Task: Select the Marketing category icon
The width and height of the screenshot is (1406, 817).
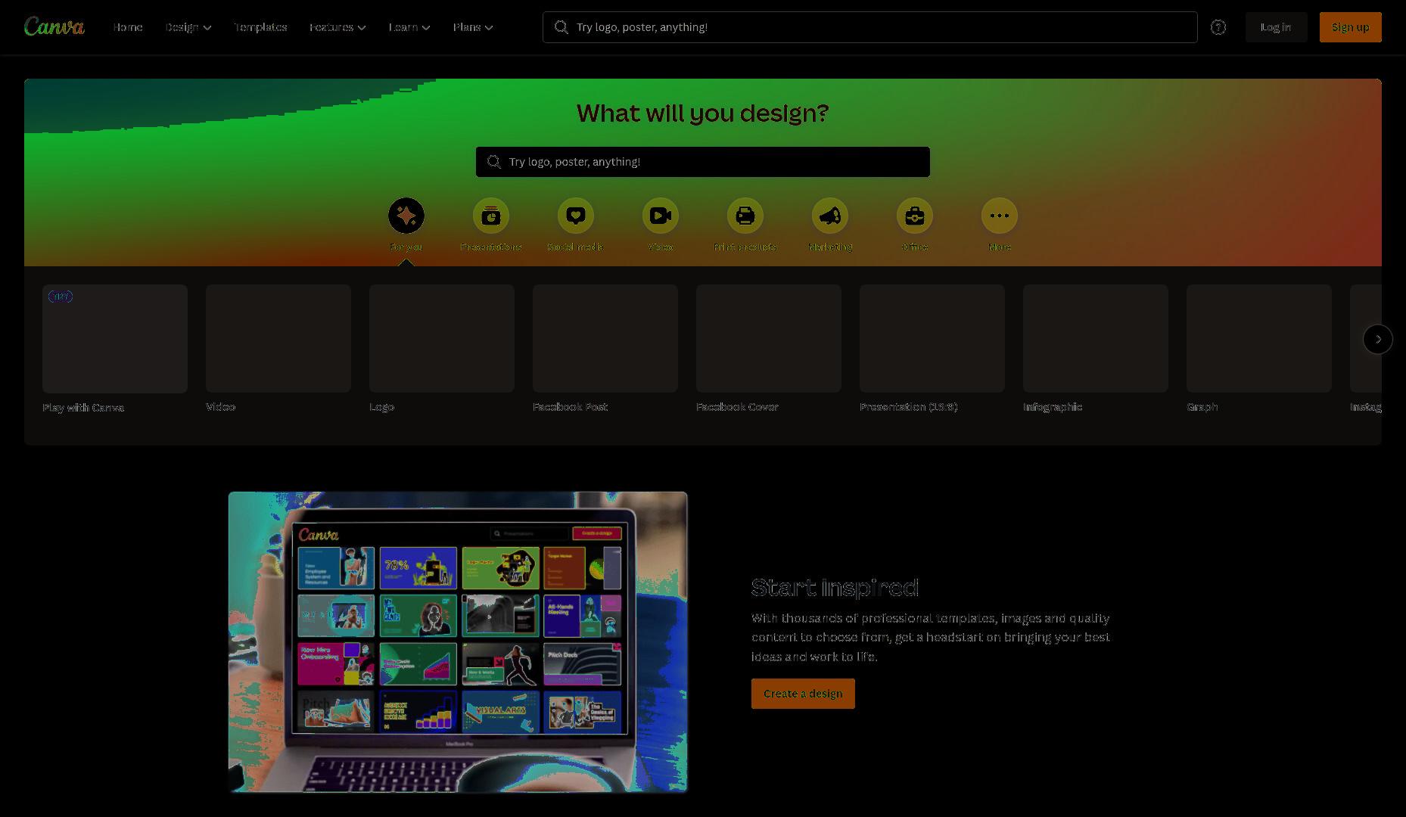Action: pos(830,216)
